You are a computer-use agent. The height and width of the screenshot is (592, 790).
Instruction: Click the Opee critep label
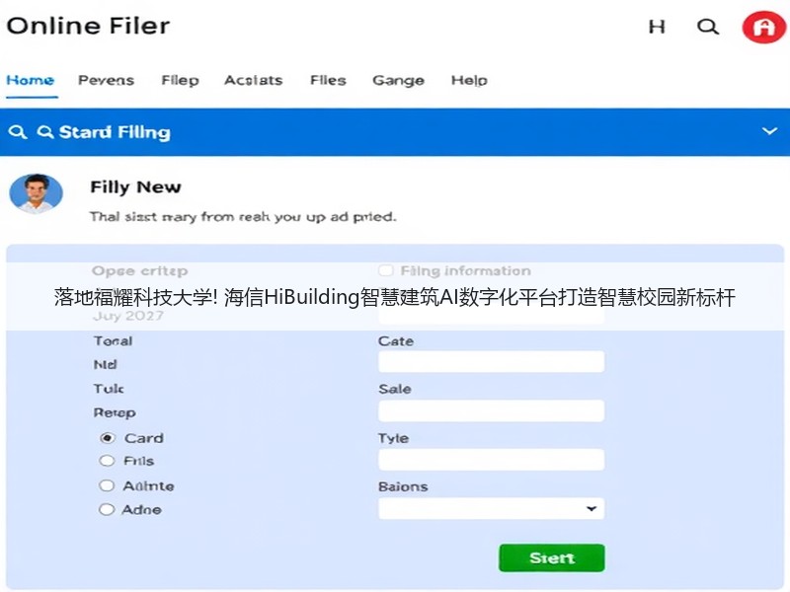point(139,270)
